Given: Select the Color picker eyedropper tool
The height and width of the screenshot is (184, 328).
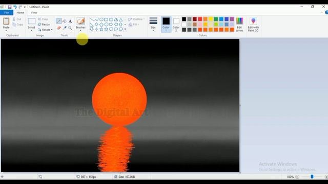Looking at the screenshot, I should pos(65,28).
